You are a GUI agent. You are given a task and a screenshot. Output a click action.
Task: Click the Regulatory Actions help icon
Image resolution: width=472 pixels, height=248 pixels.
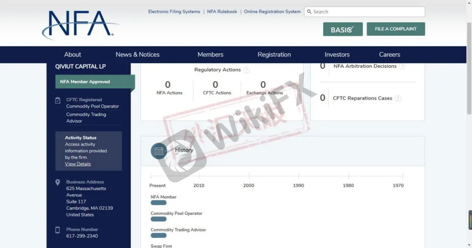(246, 70)
